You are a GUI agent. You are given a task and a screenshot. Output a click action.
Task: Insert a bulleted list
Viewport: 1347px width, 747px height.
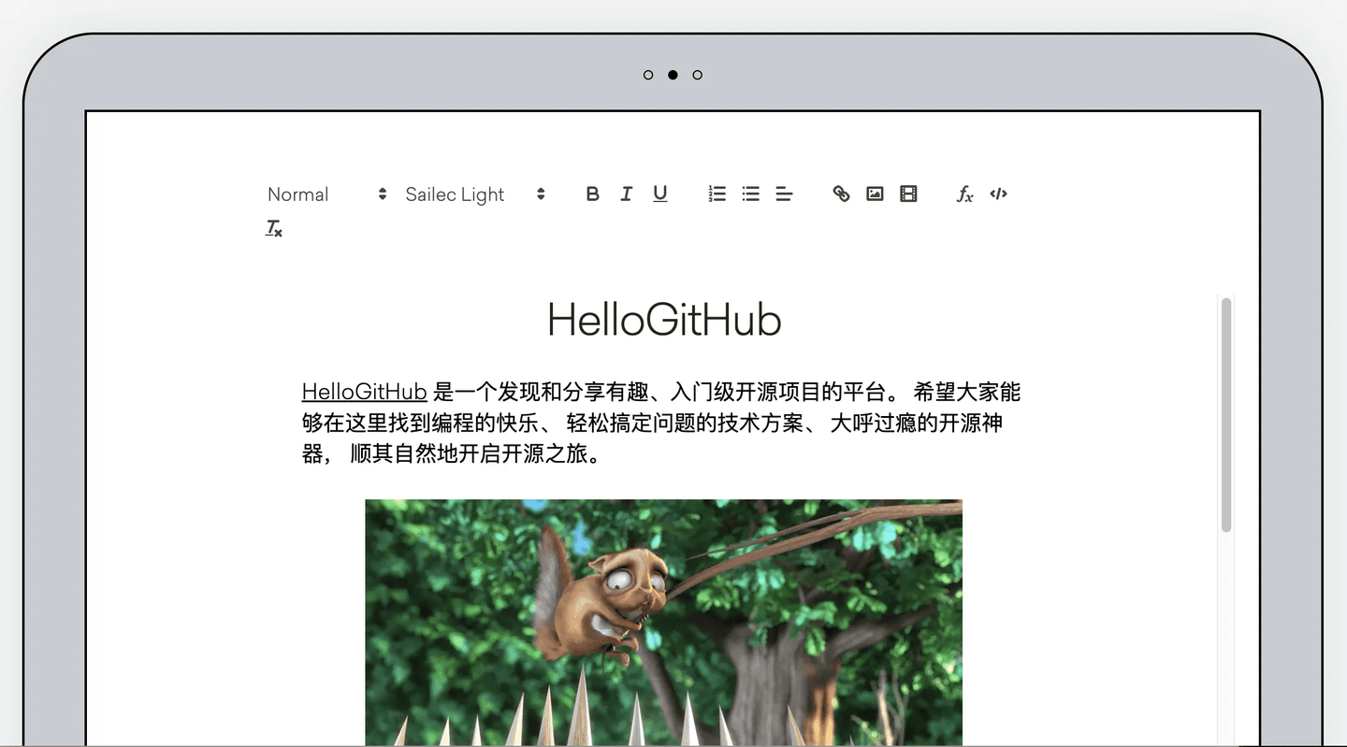tap(750, 194)
